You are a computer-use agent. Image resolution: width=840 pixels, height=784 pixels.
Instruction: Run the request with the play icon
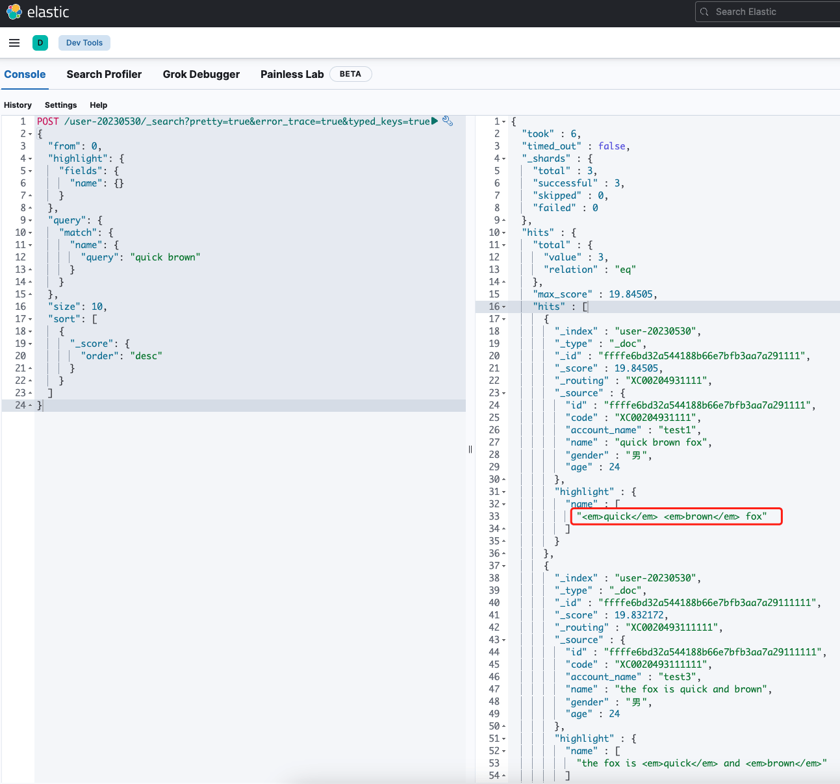435,121
